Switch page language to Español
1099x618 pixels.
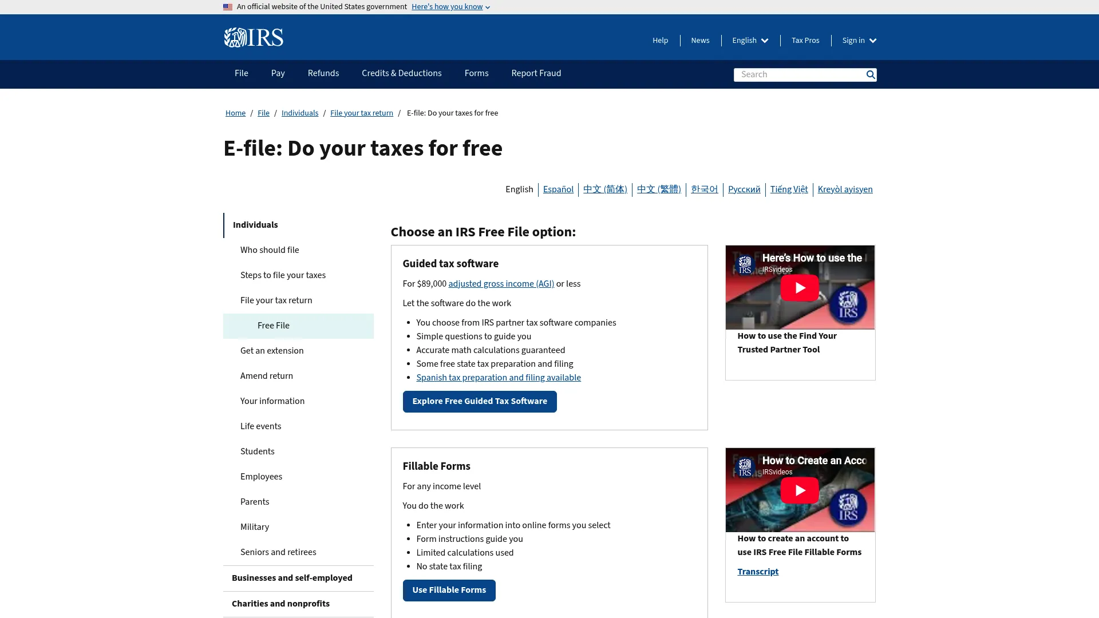click(x=558, y=189)
